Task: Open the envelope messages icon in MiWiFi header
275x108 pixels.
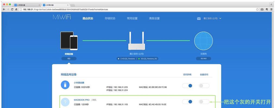Action: point(199,18)
